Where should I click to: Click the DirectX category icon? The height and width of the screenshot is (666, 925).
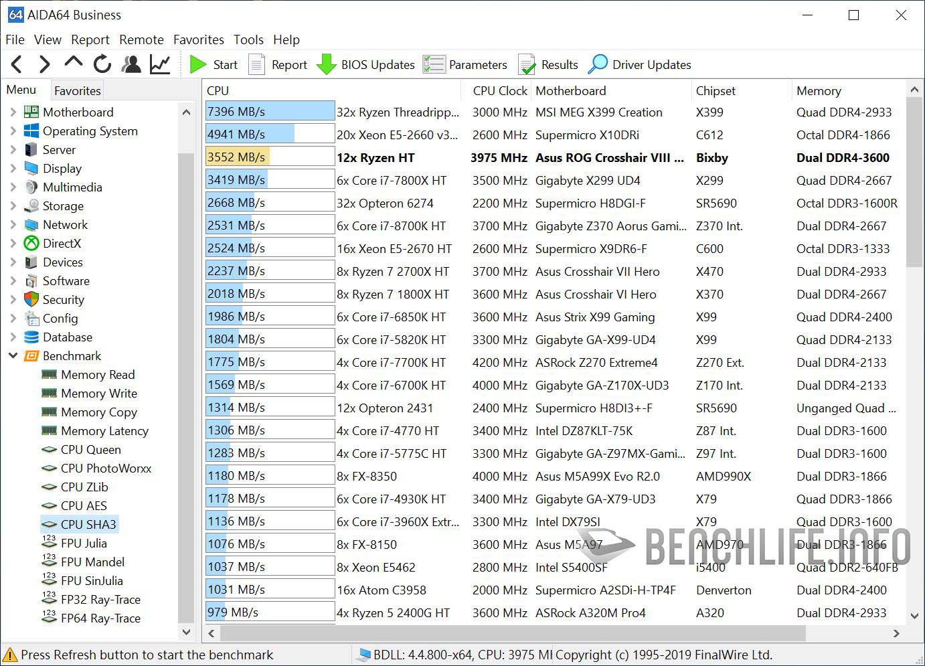31,244
